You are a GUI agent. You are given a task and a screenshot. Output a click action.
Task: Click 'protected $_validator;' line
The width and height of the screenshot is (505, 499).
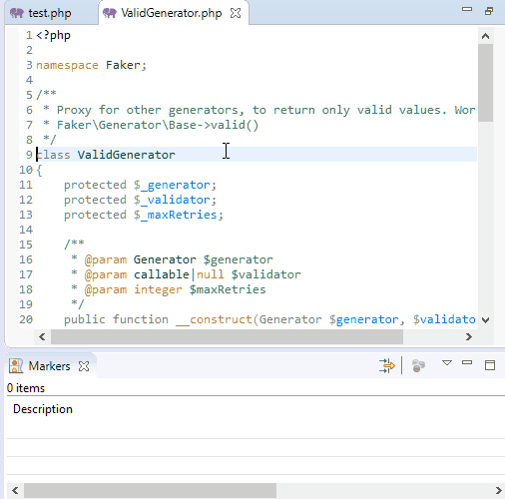pos(140,200)
